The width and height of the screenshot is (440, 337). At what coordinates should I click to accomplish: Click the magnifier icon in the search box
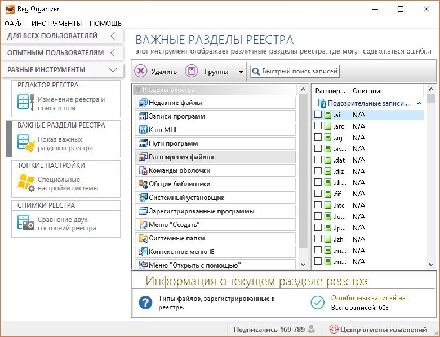pyautogui.click(x=256, y=71)
